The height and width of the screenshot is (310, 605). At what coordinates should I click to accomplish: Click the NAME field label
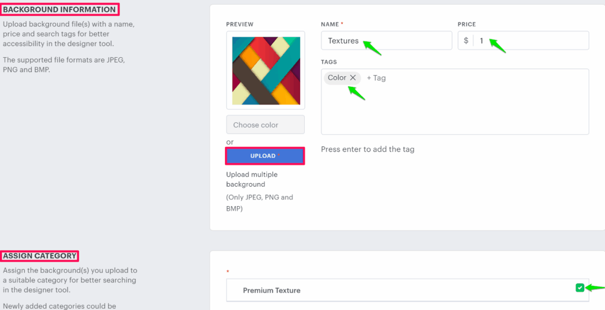tap(330, 24)
